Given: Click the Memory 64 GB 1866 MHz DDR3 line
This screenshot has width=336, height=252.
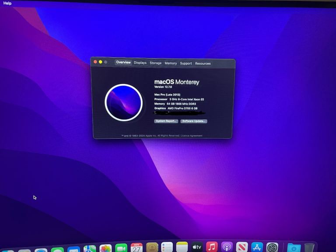Looking at the screenshot, I should pyautogui.click(x=175, y=104).
